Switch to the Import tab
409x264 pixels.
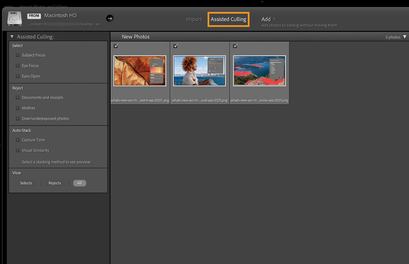coord(194,19)
